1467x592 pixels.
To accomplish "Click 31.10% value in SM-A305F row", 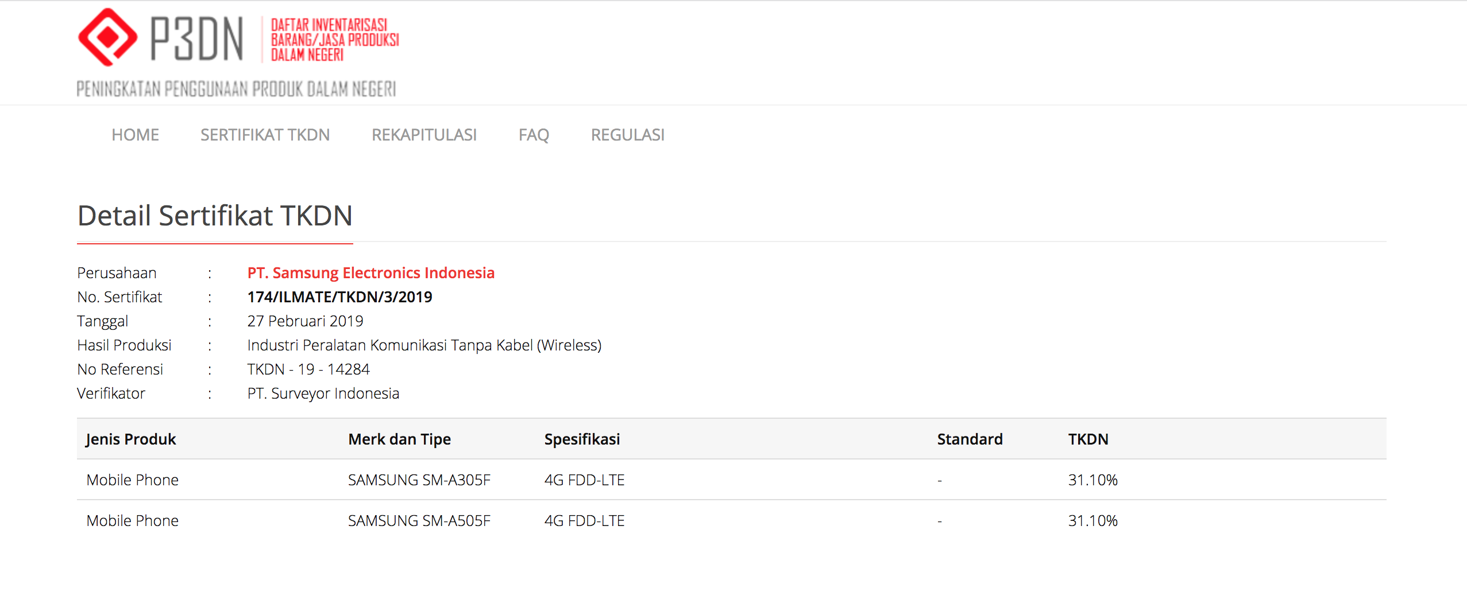I will (1092, 480).
